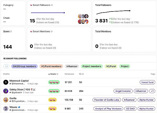Click the Smart Followers trend line chart
Image resolution: width=157 pixels, height=113 pixels.
48,13
